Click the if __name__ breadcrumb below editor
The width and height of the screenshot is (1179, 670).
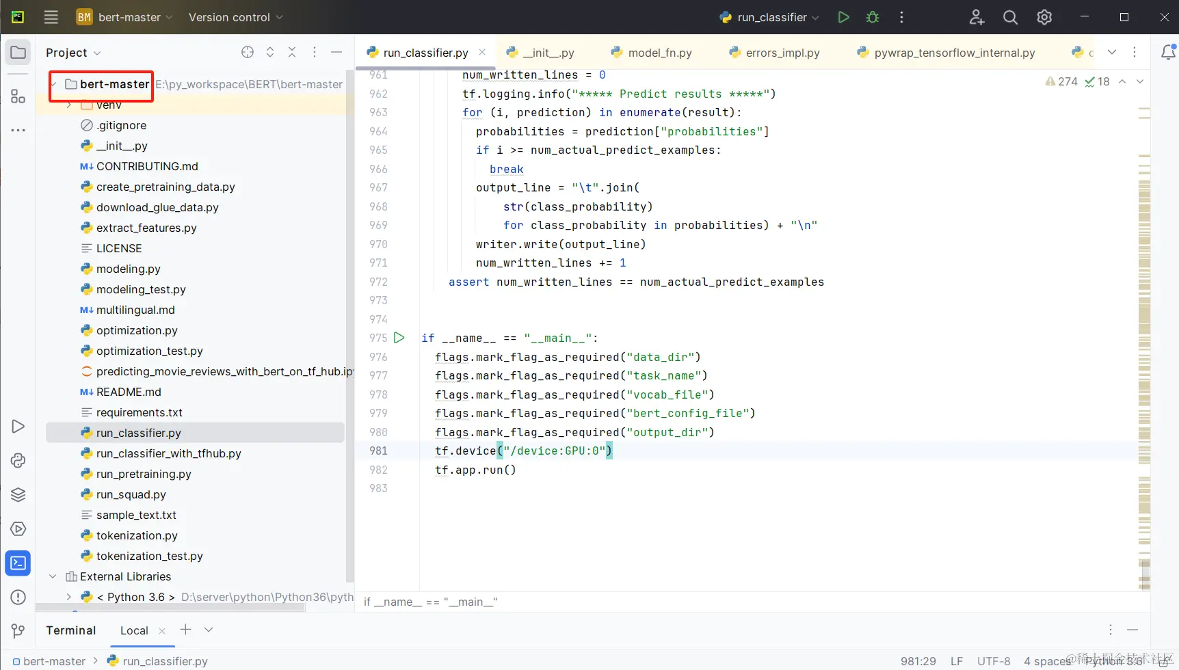[x=431, y=602]
